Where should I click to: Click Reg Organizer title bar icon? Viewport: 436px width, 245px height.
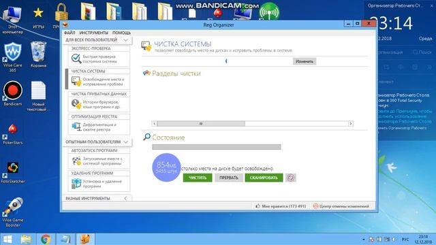[65, 24]
